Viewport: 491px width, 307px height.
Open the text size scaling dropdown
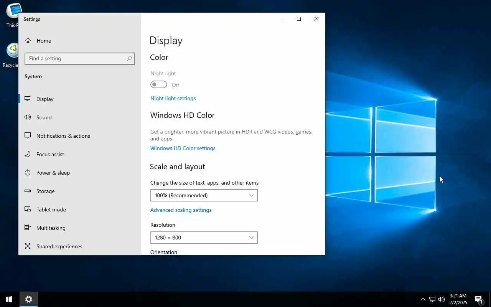(204, 195)
